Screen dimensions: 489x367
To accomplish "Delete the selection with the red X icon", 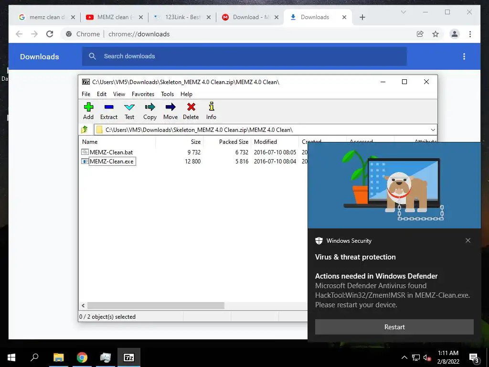I will click(191, 111).
